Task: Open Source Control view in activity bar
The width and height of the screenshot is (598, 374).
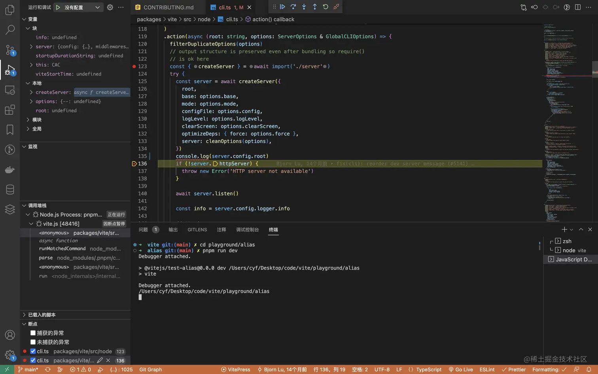Action: (10, 50)
